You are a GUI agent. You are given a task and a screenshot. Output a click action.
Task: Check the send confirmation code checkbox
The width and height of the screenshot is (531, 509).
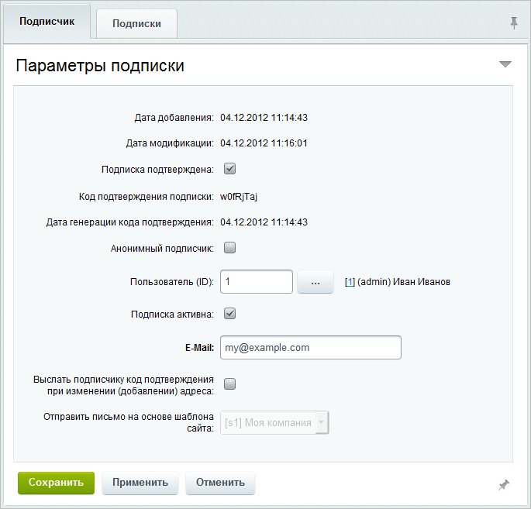pyautogui.click(x=229, y=383)
